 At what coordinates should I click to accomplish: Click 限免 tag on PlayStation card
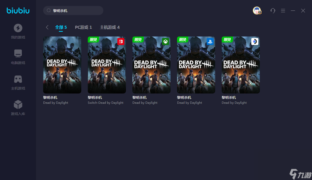coord(183,39)
